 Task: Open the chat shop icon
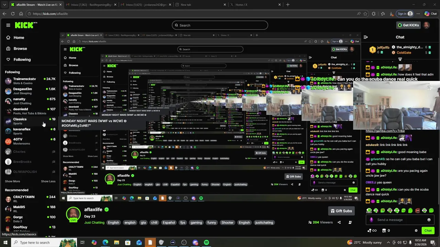(384, 231)
